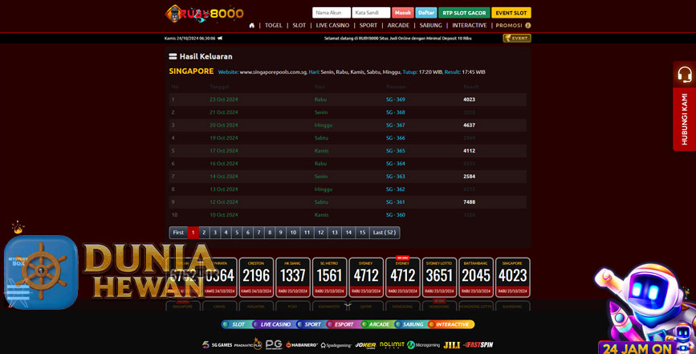Screen dimensions: 696x354
Task: Click the Daftar register button
Action: click(426, 13)
